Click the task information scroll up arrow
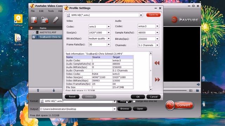 pyautogui.click(x=150, y=53)
